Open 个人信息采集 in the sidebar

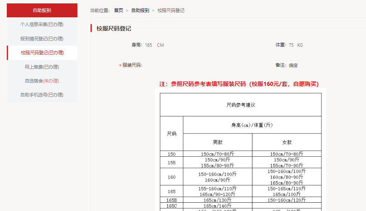point(42,24)
